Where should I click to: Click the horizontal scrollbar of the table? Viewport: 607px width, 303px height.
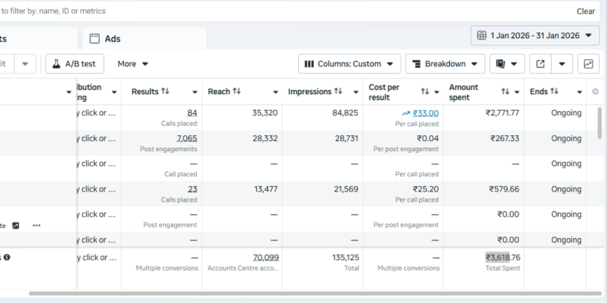click(315, 294)
